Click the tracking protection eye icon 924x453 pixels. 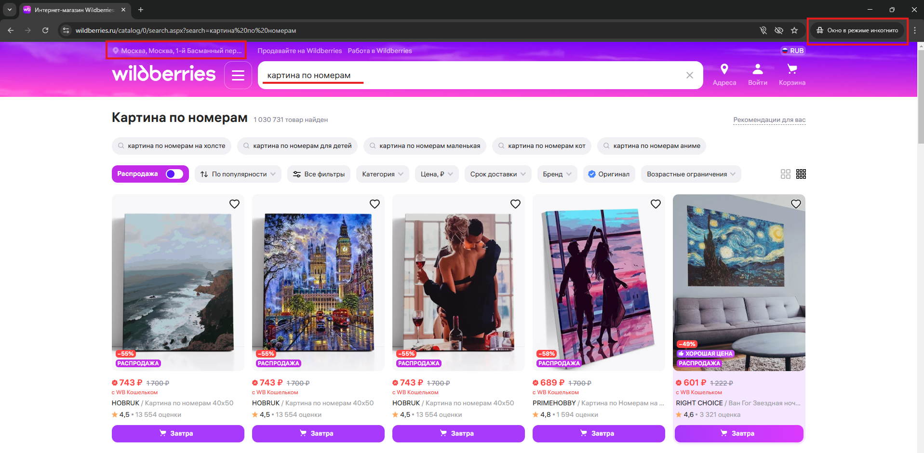779,30
